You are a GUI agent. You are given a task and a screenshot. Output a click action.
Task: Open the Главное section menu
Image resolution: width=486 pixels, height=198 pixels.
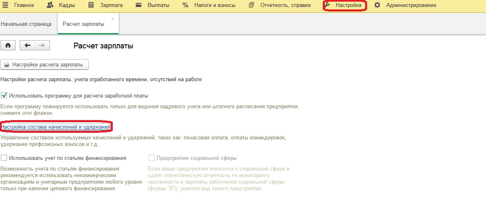24,5
